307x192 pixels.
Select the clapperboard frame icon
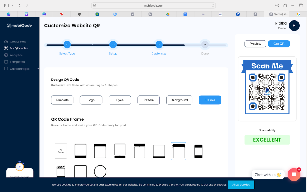pos(61,172)
